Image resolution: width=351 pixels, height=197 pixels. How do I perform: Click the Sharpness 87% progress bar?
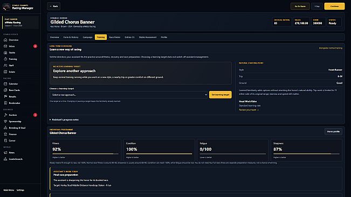[306, 153]
